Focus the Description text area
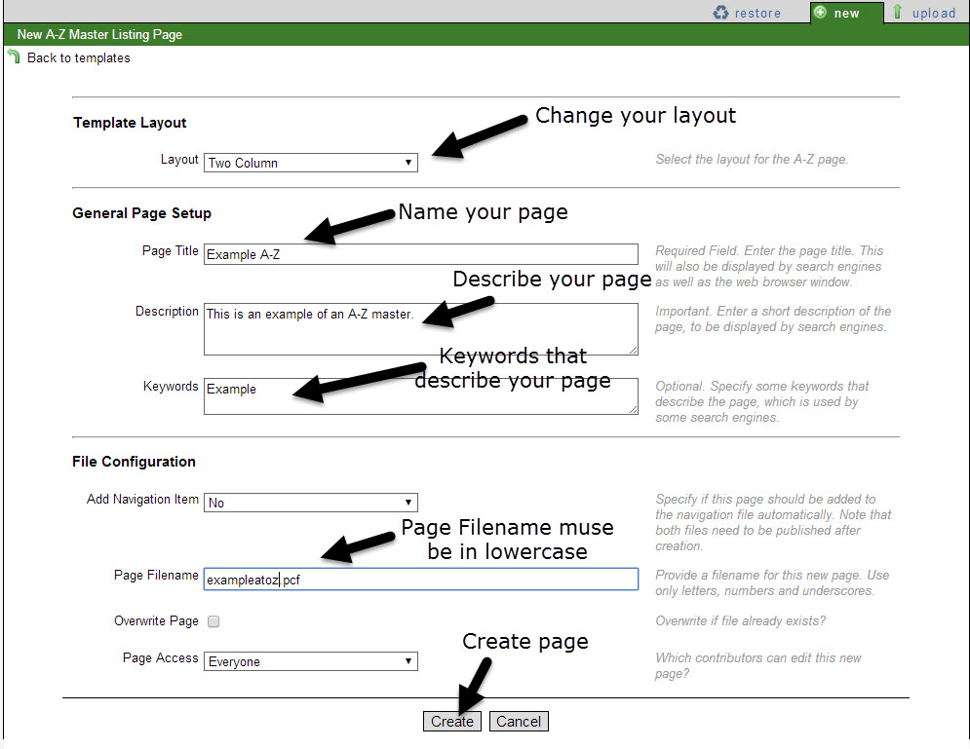Screen dimensions: 970x749 [421, 329]
